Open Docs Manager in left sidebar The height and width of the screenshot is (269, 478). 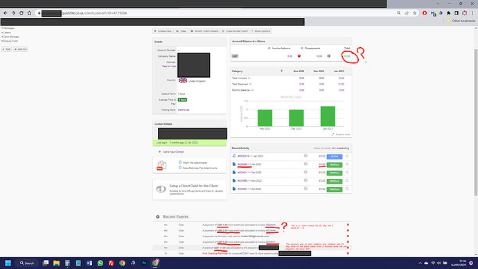point(10,37)
